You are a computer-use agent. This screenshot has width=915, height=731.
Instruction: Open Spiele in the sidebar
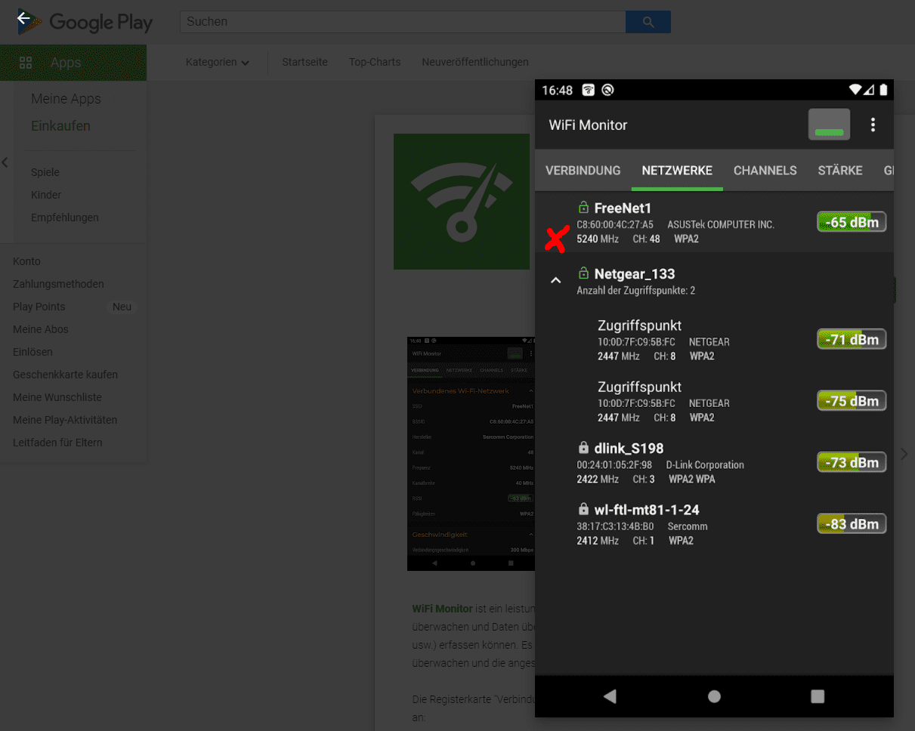pyautogui.click(x=45, y=172)
